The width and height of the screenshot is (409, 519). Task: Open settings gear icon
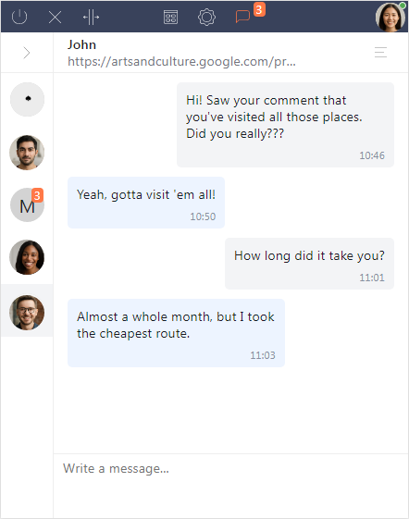(x=206, y=17)
